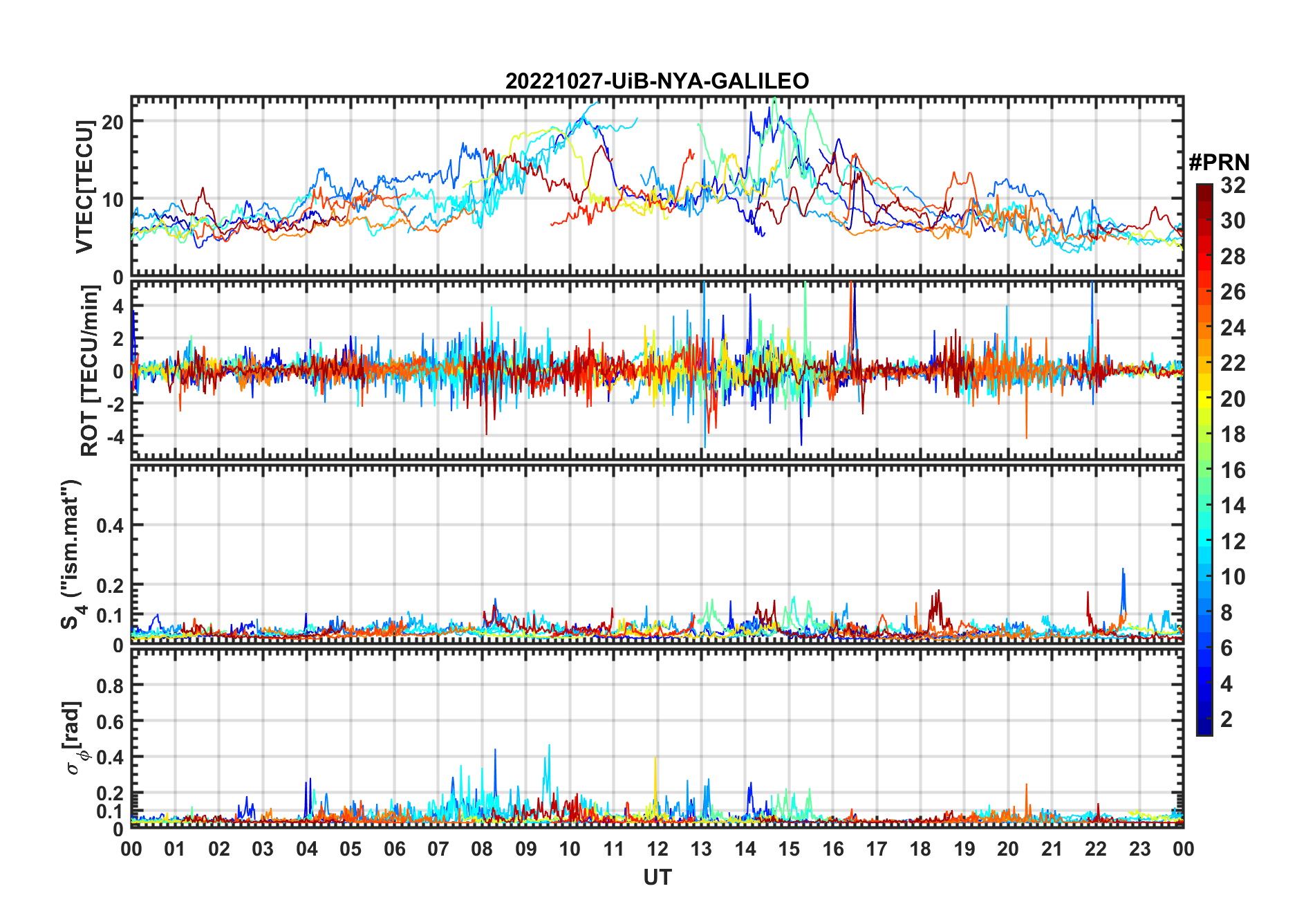
Task: Click ROT axis tick label -4
Action: click(x=114, y=436)
